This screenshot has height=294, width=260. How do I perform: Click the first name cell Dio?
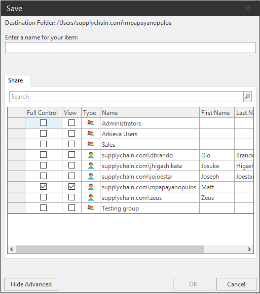tap(217, 155)
